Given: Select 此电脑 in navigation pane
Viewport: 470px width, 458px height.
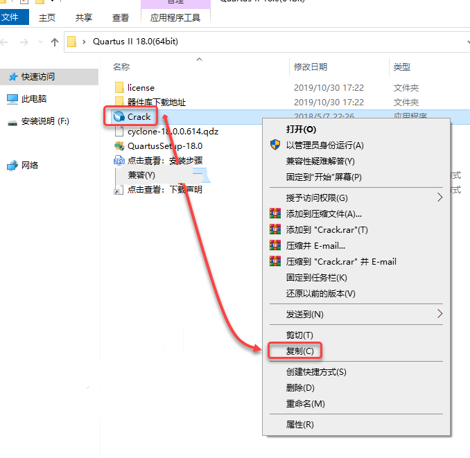Looking at the screenshot, I should tap(33, 99).
